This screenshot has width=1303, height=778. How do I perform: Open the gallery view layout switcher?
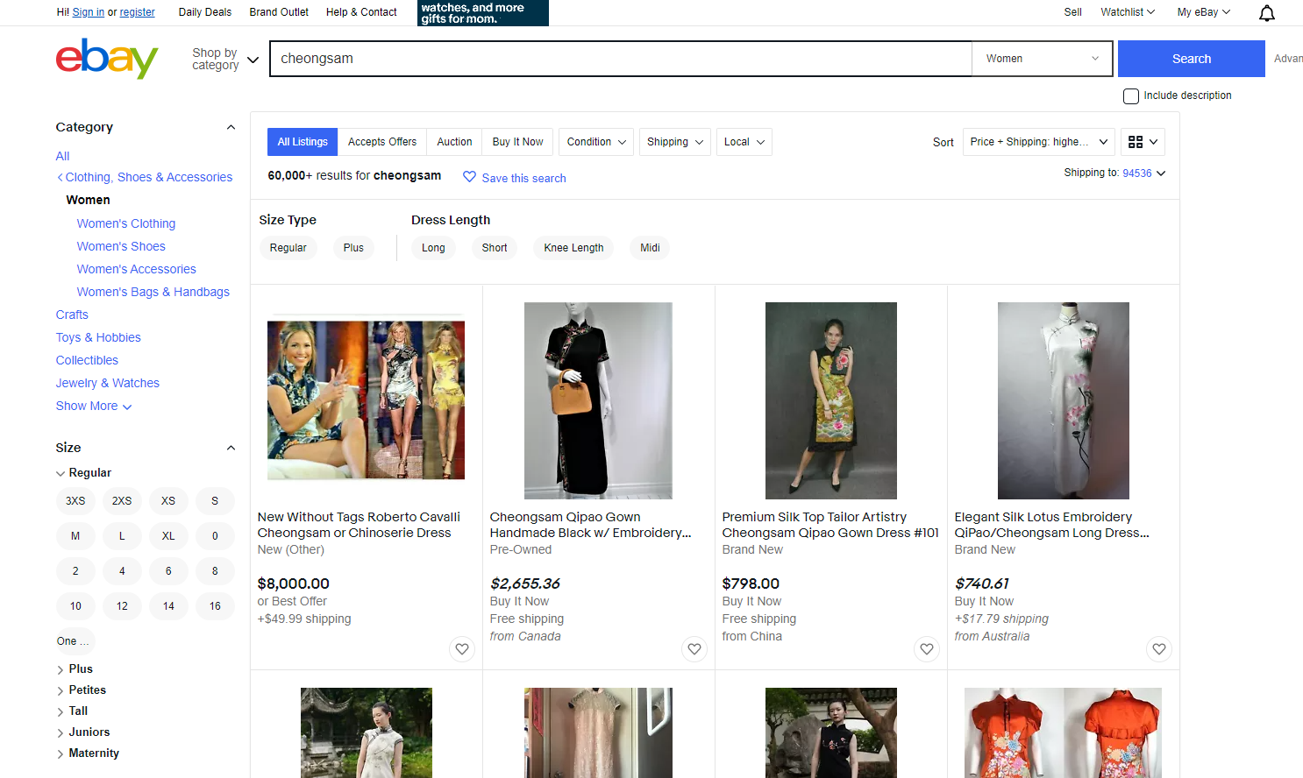point(1143,142)
